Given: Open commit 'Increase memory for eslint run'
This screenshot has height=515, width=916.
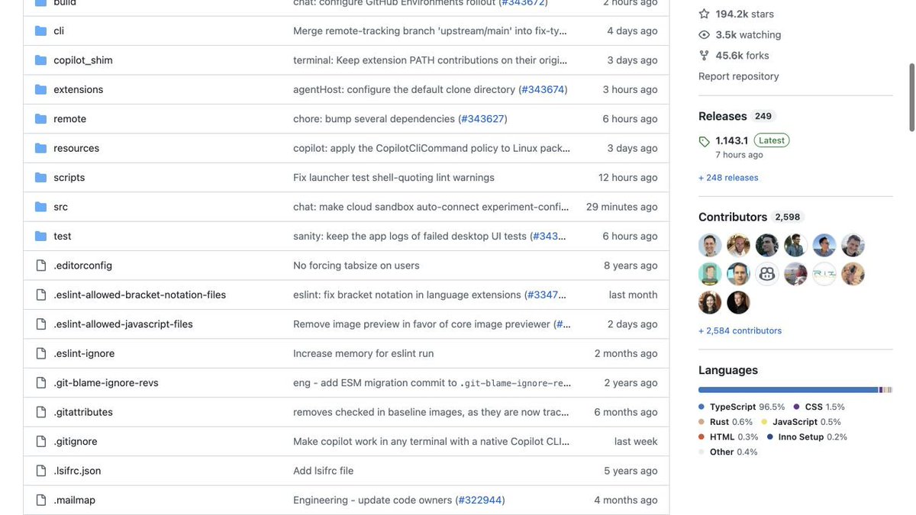Looking at the screenshot, I should point(363,353).
